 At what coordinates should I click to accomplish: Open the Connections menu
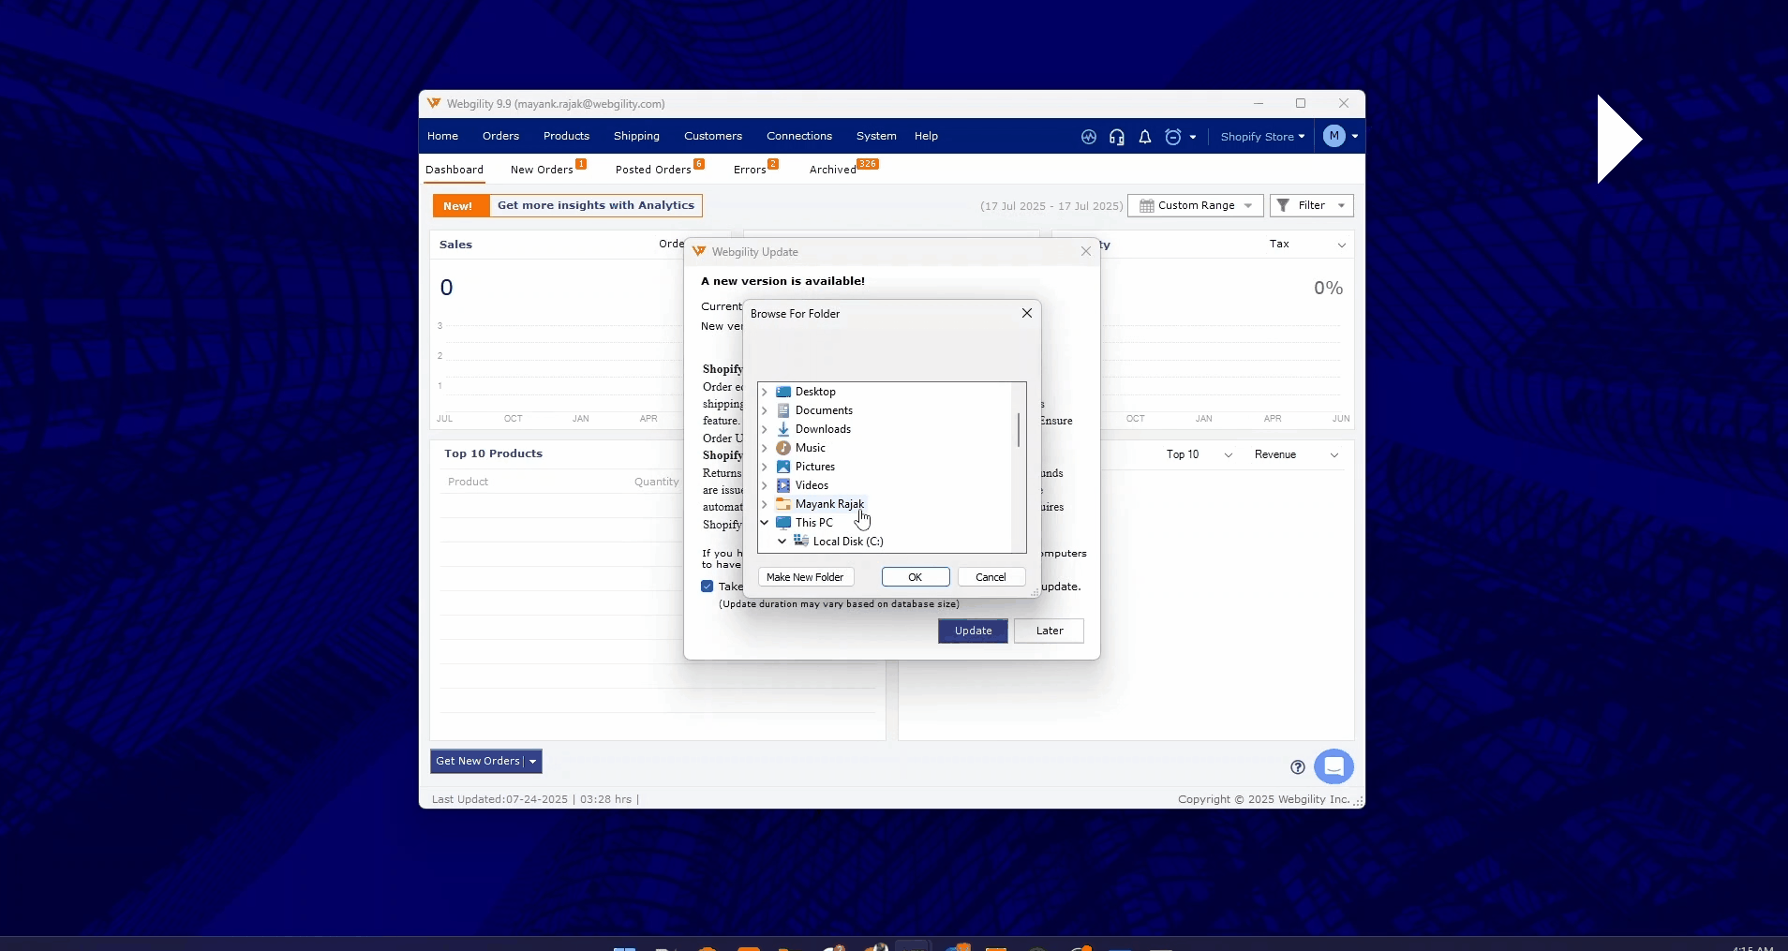pos(798,137)
